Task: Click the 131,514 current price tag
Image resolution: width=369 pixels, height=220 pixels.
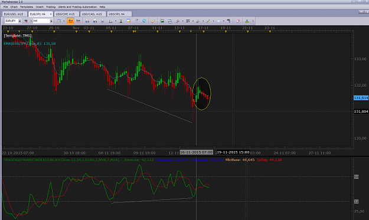Action: point(361,98)
